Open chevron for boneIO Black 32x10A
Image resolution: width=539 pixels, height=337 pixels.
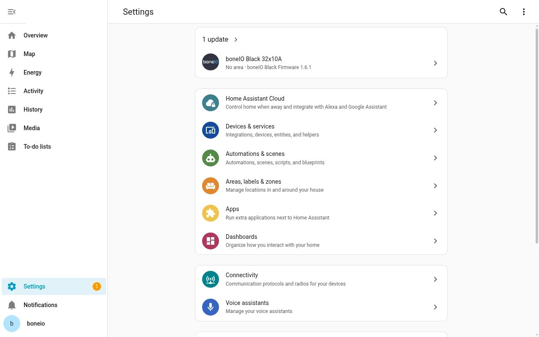point(435,63)
